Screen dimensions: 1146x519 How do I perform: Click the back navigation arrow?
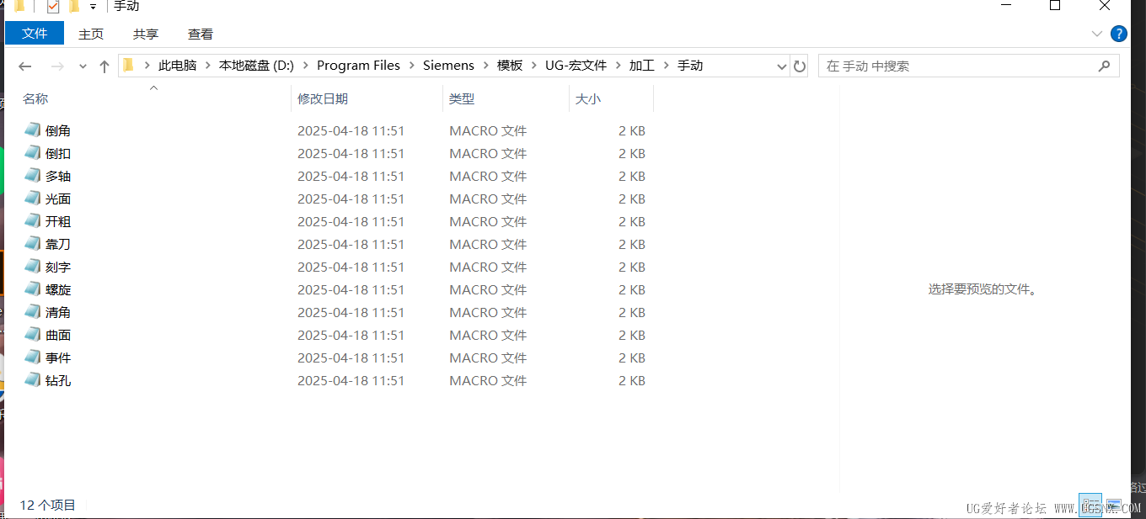tap(24, 65)
